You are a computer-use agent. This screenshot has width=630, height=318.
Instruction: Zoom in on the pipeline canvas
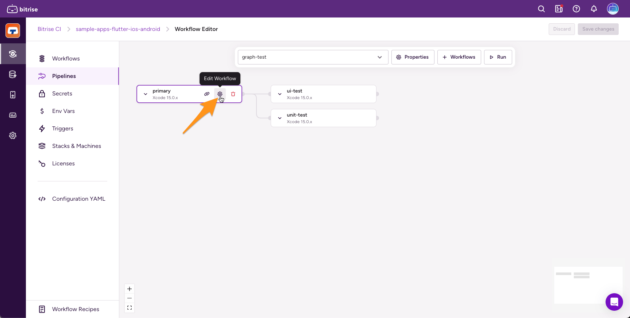[x=130, y=289]
